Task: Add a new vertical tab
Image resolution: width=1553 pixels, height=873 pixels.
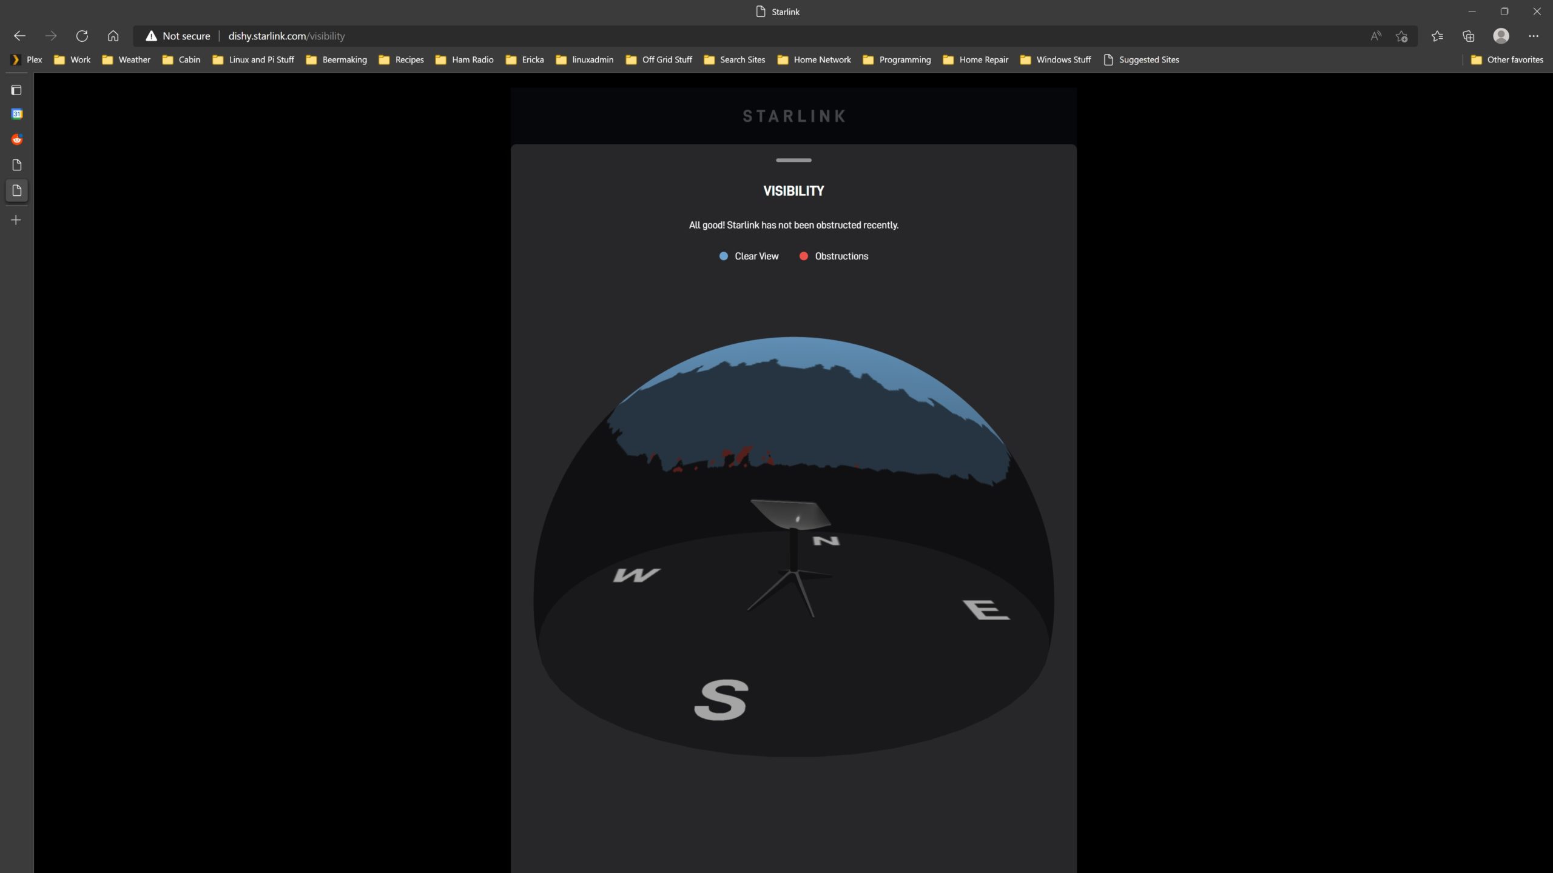Action: (x=16, y=220)
